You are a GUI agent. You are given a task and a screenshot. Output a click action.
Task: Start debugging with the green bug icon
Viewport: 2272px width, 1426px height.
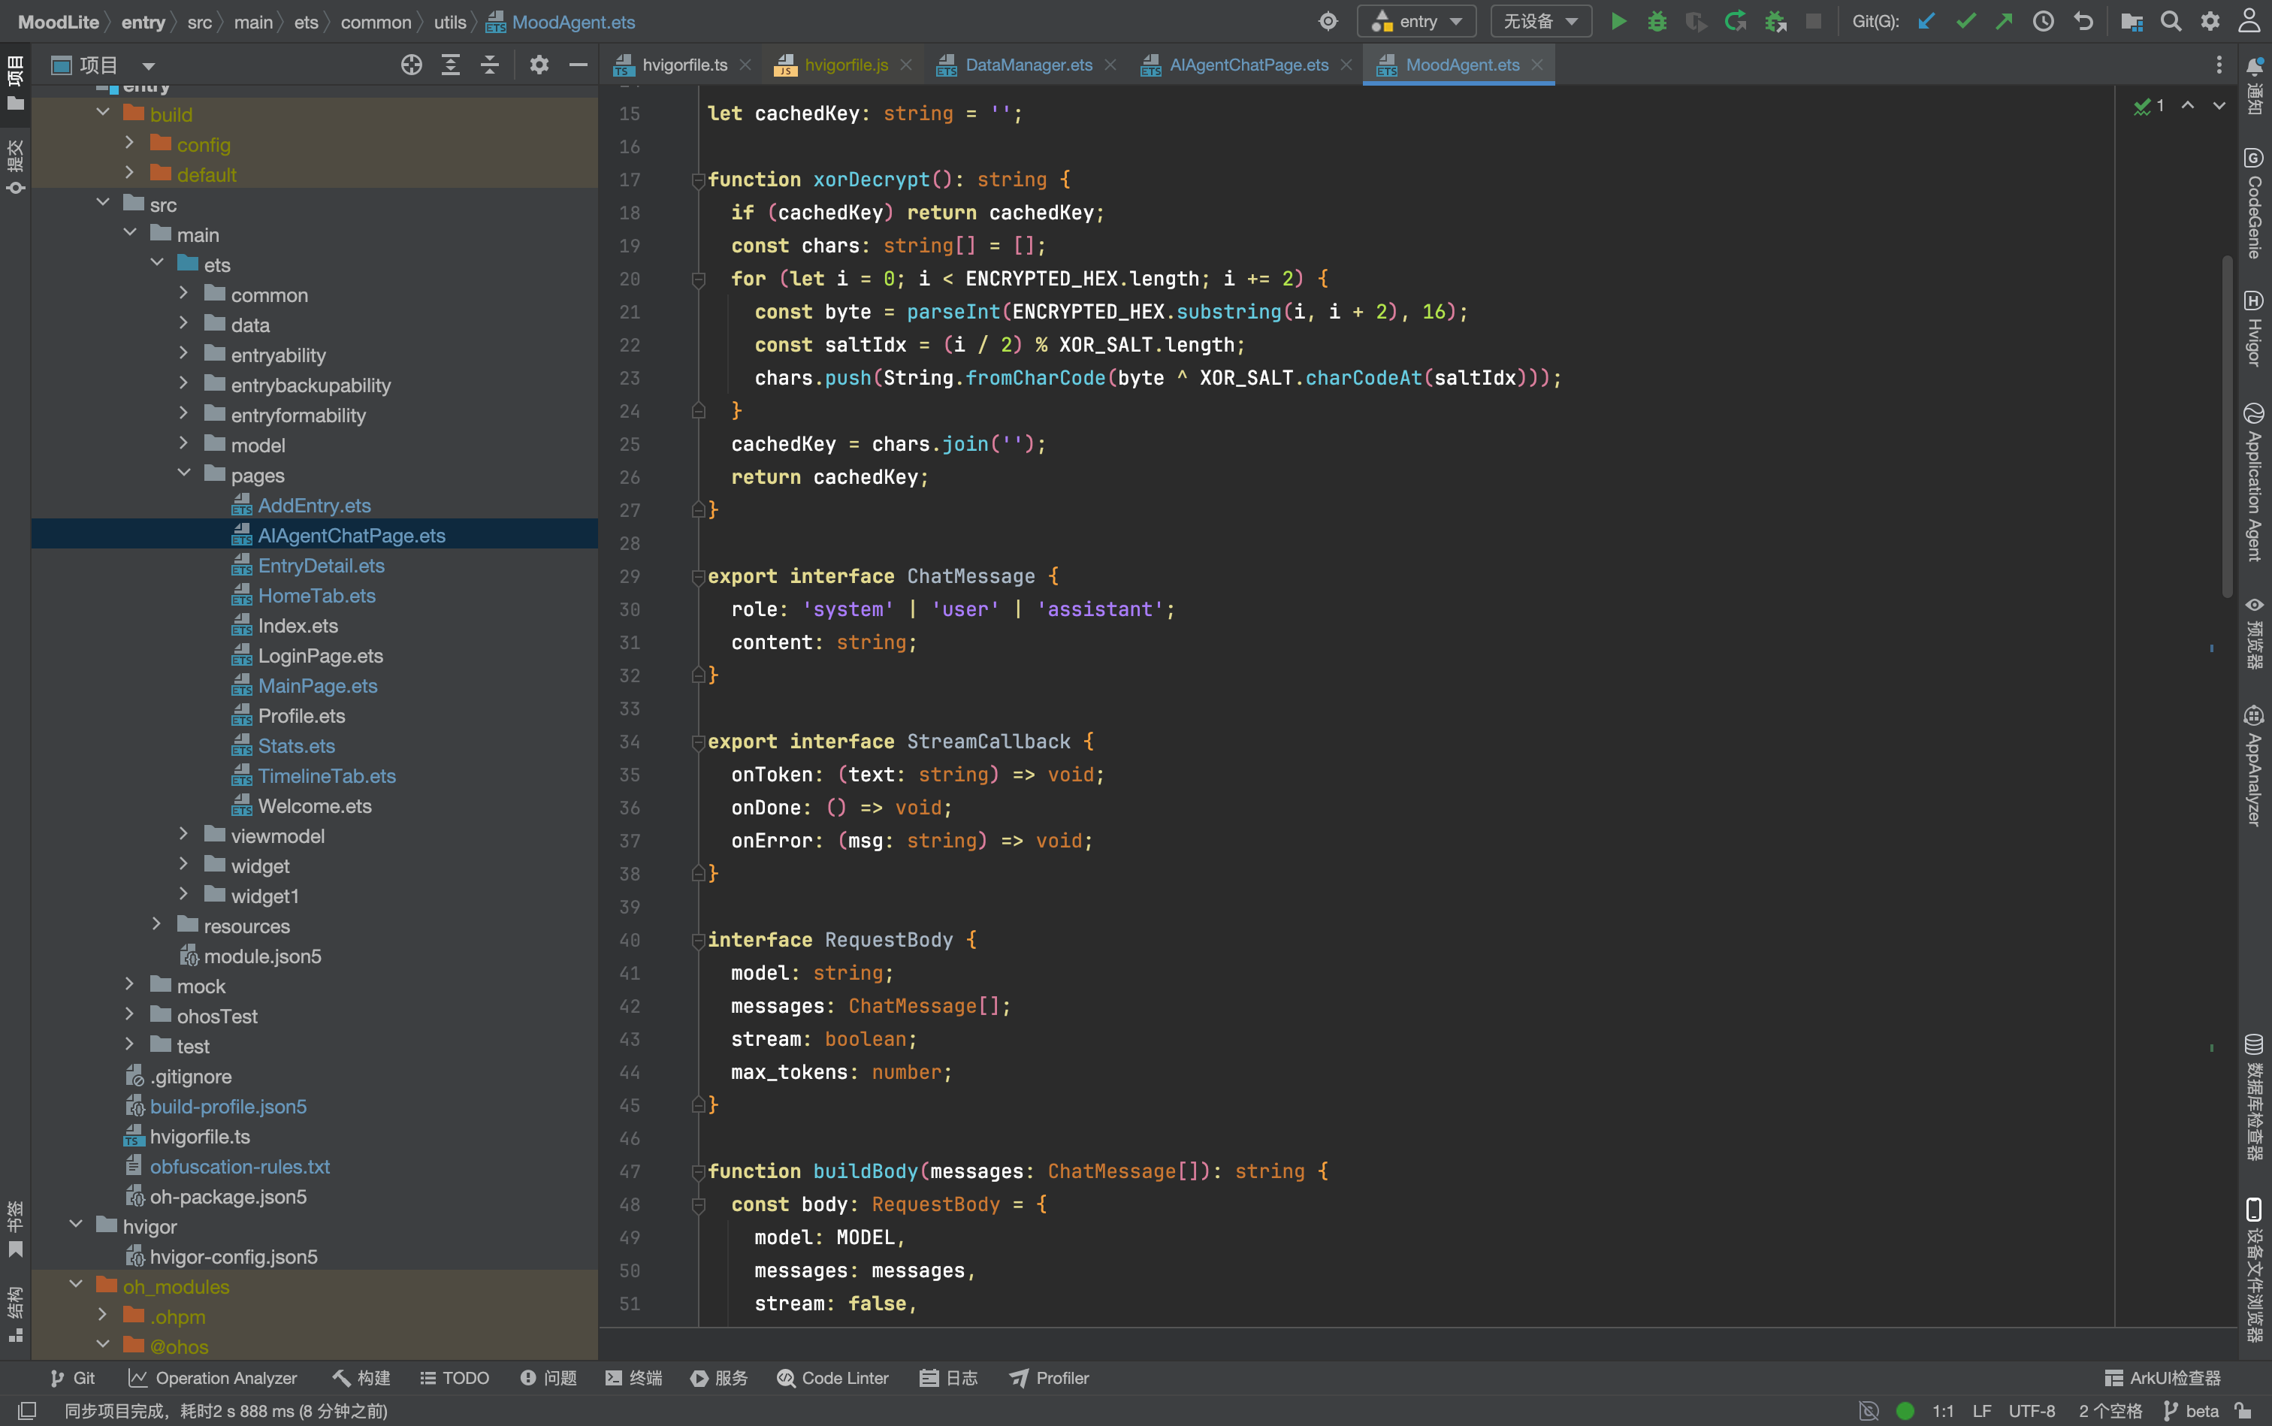(x=1657, y=22)
